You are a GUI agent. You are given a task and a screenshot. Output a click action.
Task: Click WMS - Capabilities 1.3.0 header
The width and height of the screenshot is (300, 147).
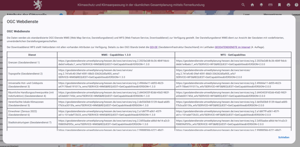tap(116, 55)
